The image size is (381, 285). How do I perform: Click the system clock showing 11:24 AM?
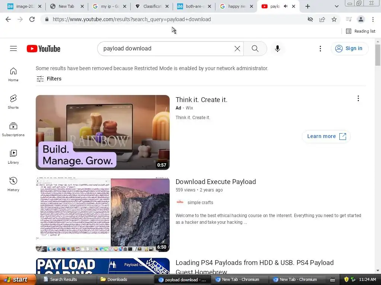tap(367, 279)
